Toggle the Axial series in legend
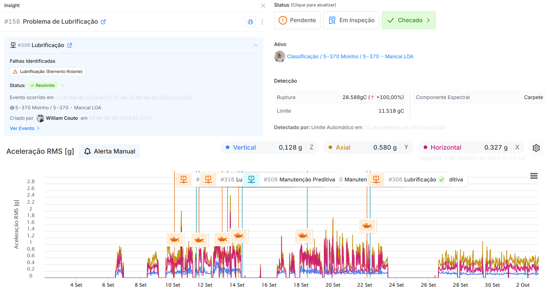550x305 pixels. click(x=342, y=148)
